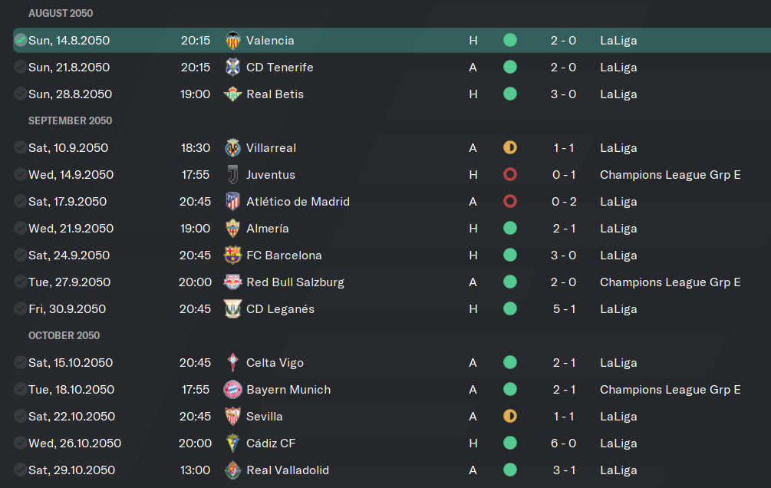The image size is (771, 488).
Task: Click the yellow draw indicator for Villarreal match
Action: pyautogui.click(x=510, y=147)
